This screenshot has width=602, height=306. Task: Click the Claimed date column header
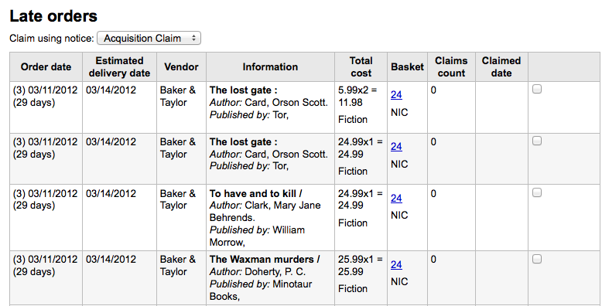[501, 66]
